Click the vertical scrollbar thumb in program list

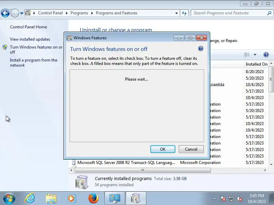tap(271, 79)
